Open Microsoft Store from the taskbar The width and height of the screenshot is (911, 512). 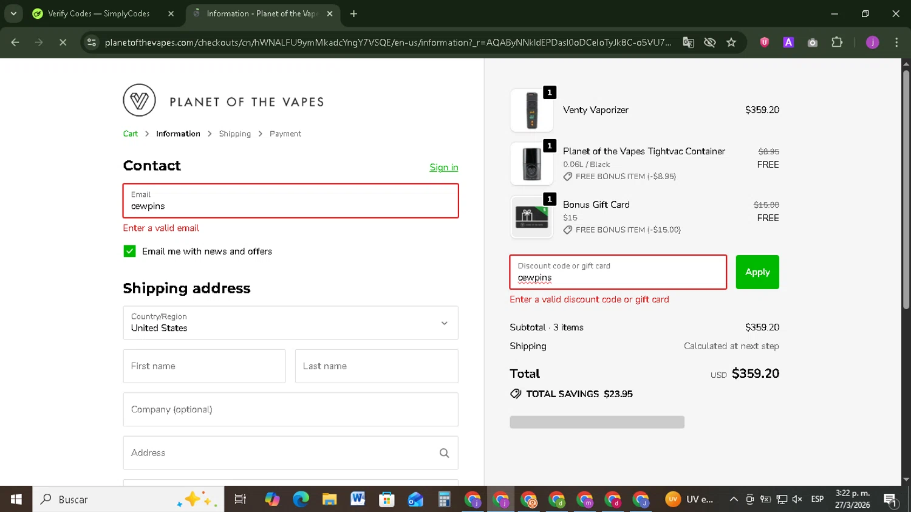[x=386, y=499]
